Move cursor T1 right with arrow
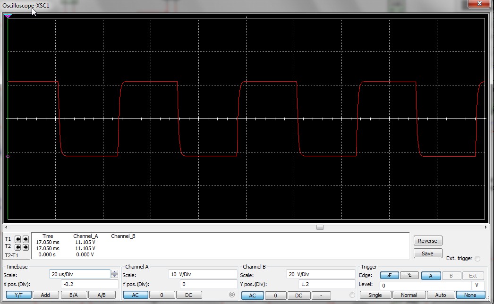 click(x=26, y=239)
